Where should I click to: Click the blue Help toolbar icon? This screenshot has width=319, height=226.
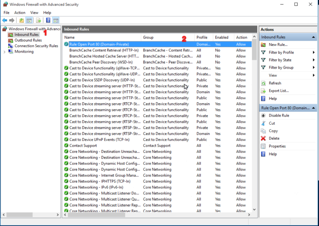coord(48,20)
